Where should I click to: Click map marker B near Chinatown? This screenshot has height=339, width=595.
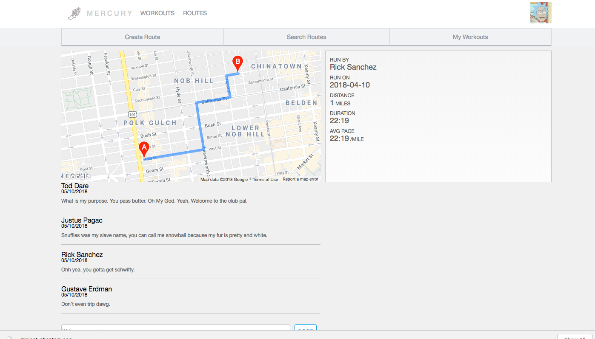[238, 65]
